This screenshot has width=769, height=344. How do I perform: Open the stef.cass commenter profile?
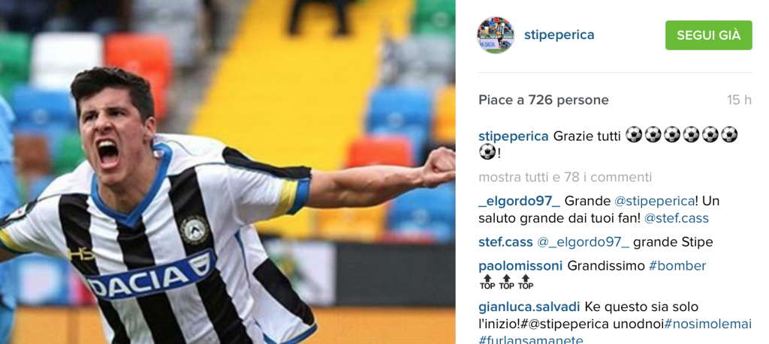(505, 242)
